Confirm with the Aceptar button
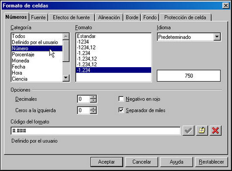The image size is (232, 171). (x=107, y=162)
